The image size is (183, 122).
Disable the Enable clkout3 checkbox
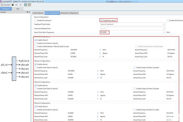pyautogui.click(x=36, y=106)
